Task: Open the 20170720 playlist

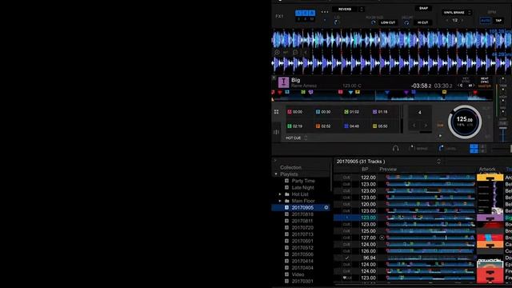Action: point(302,227)
